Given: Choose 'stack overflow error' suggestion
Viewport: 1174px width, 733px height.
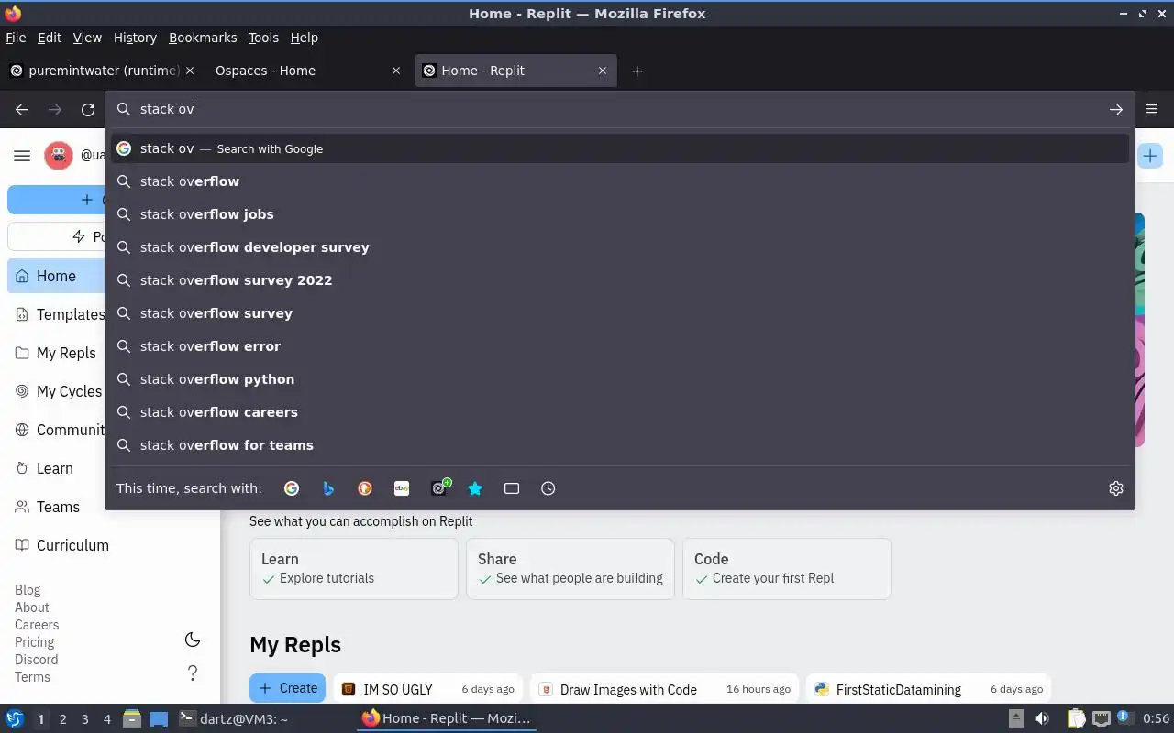Looking at the screenshot, I should coord(620,346).
